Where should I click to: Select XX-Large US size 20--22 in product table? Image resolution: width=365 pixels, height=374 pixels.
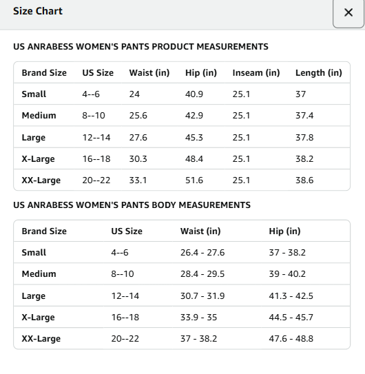[x=96, y=180]
